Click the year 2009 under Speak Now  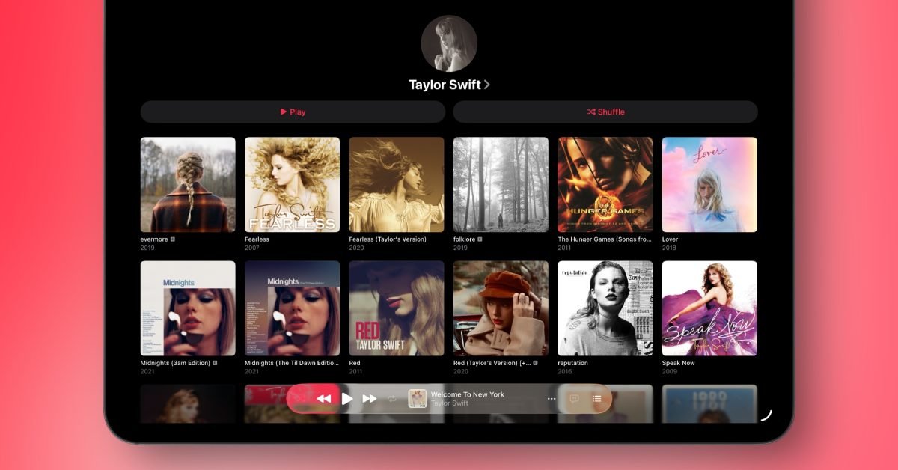coord(669,371)
